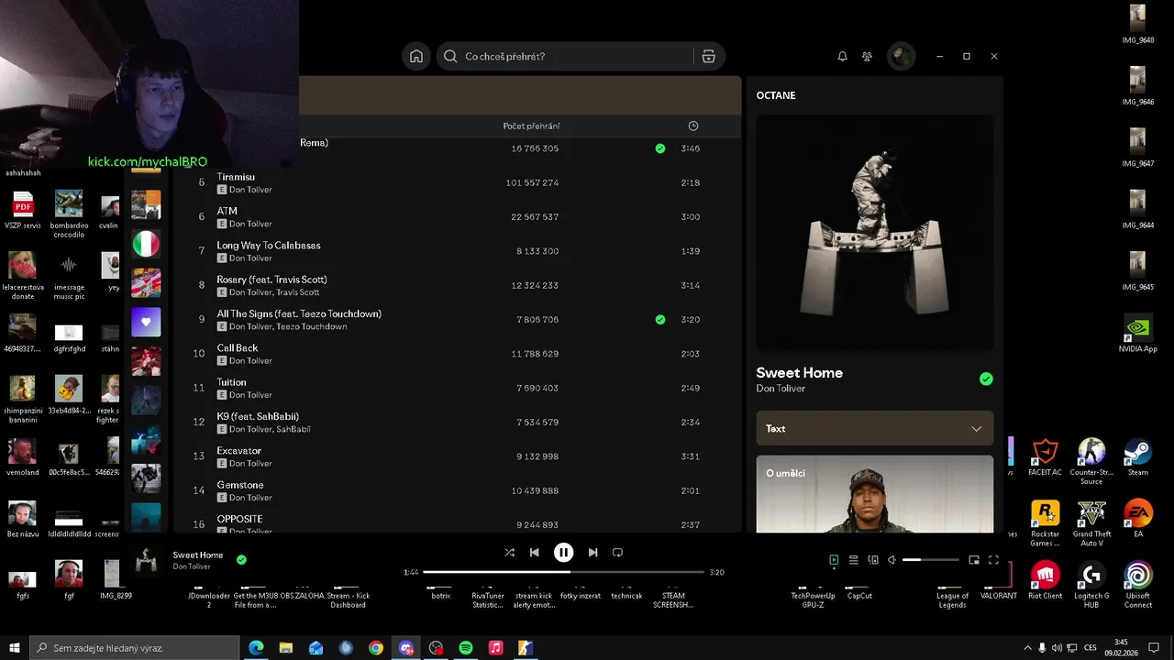Open the notifications bell in Spotify

pos(842,56)
